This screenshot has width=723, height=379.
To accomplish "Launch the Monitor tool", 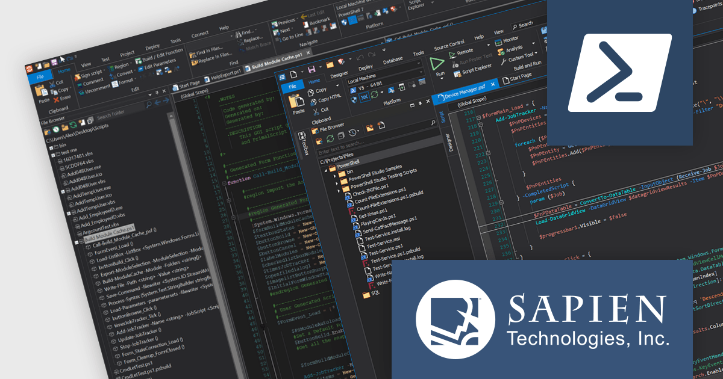I will point(511,40).
